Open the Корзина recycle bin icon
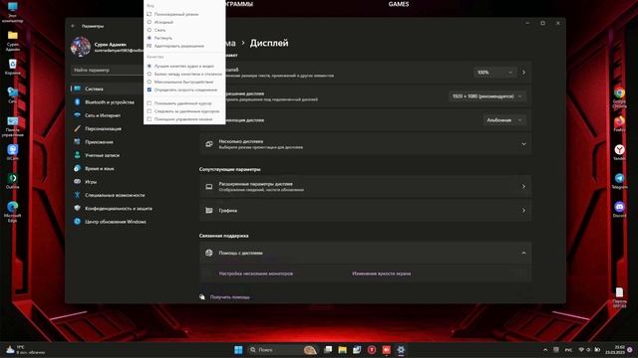 click(x=13, y=67)
